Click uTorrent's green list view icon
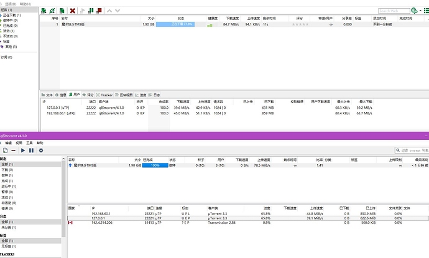Viewport: 429px width, 258px height. point(426,11)
